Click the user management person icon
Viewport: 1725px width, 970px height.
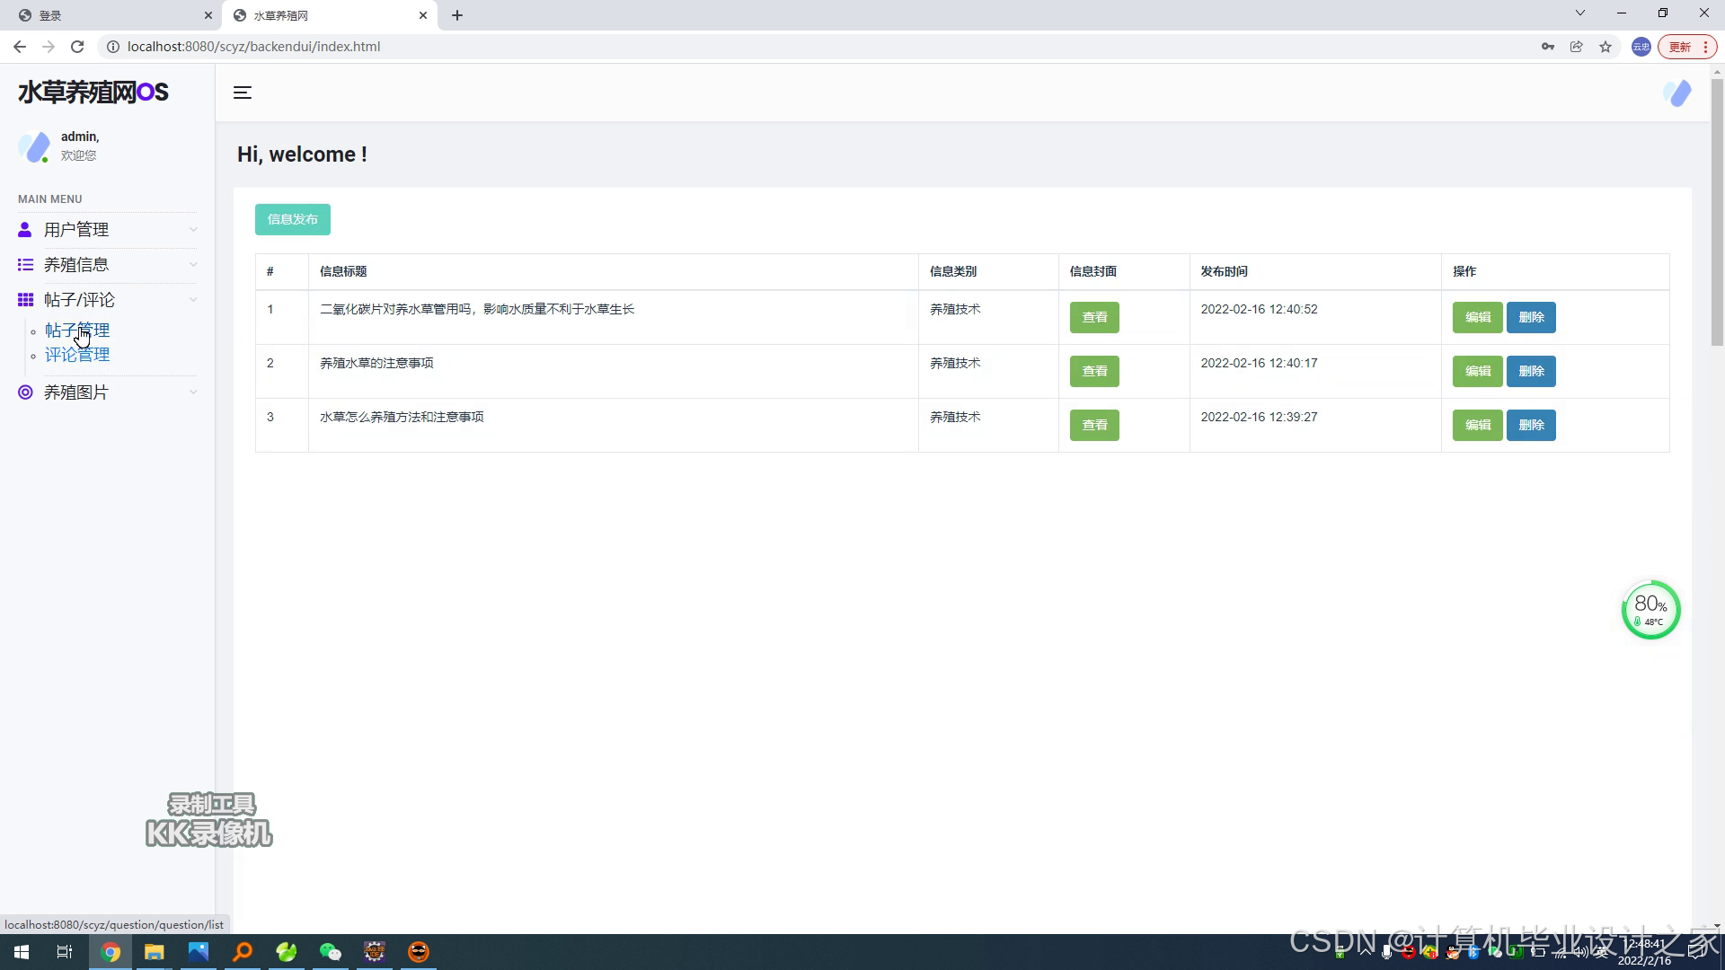[25, 230]
